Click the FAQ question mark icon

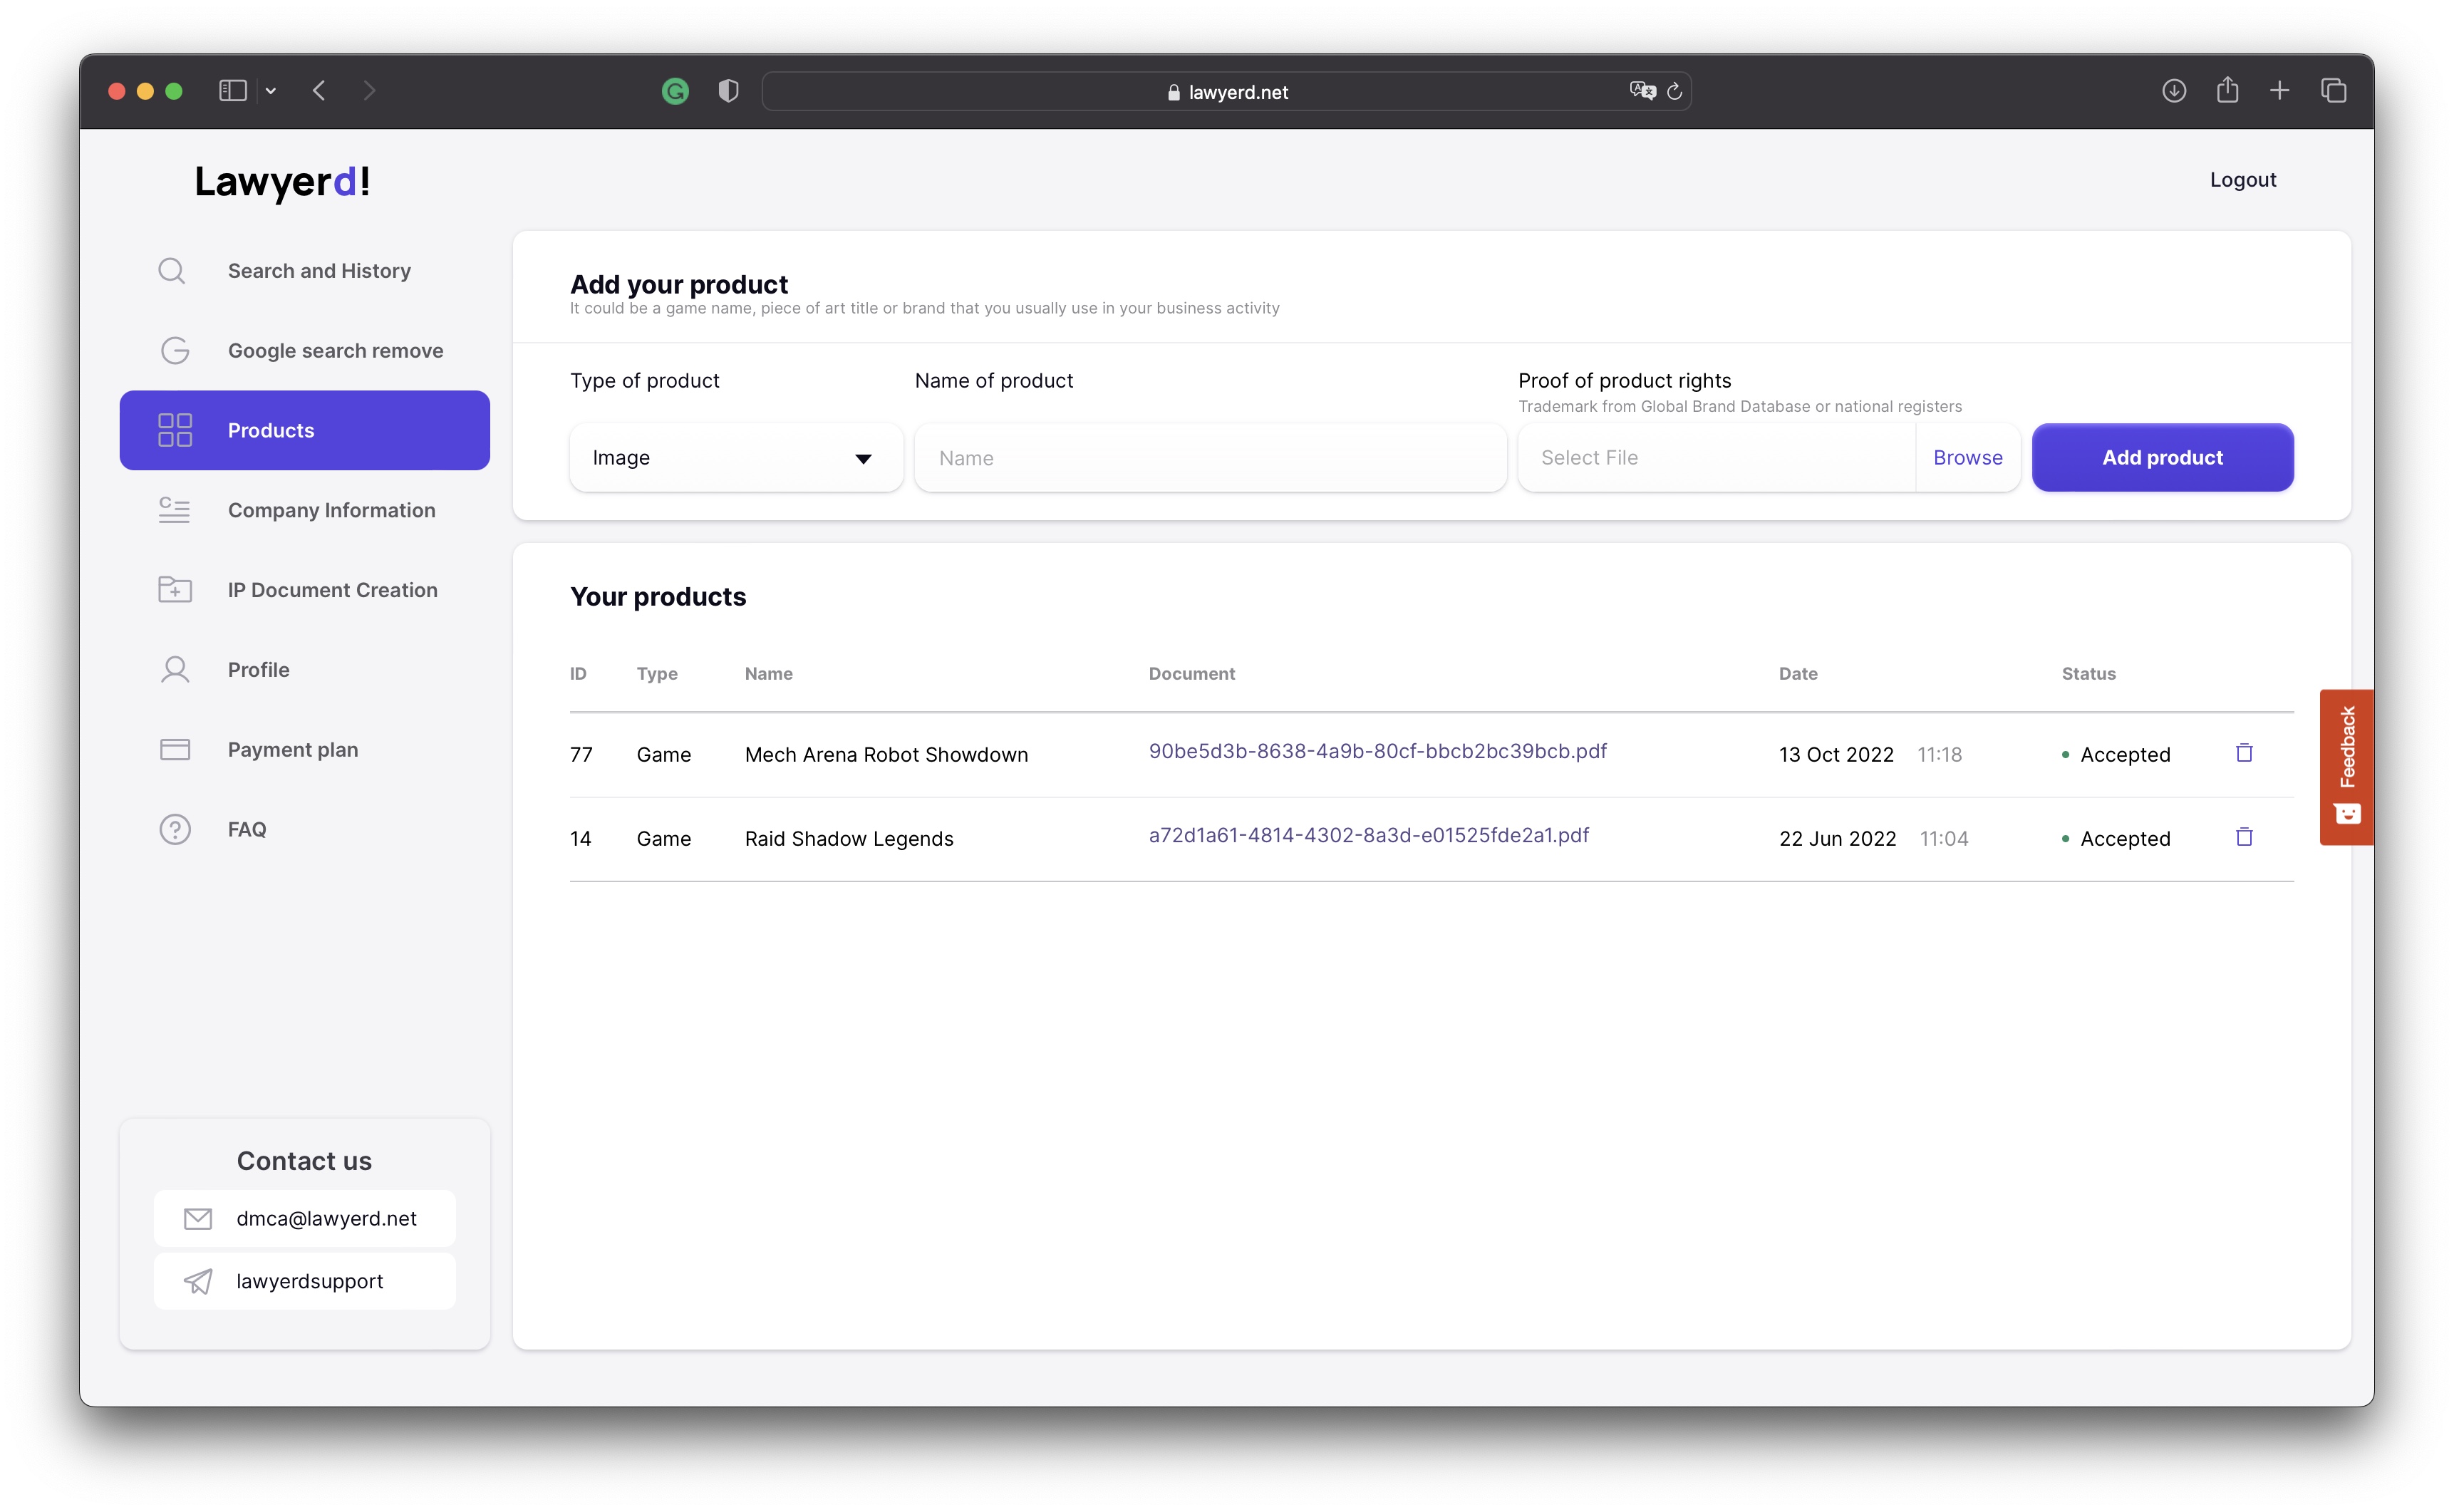174,829
